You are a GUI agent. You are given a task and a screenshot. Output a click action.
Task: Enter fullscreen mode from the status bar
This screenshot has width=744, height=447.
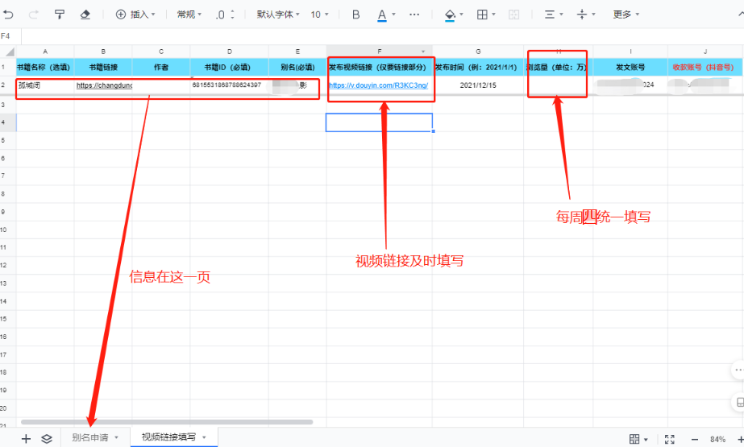tap(669, 439)
